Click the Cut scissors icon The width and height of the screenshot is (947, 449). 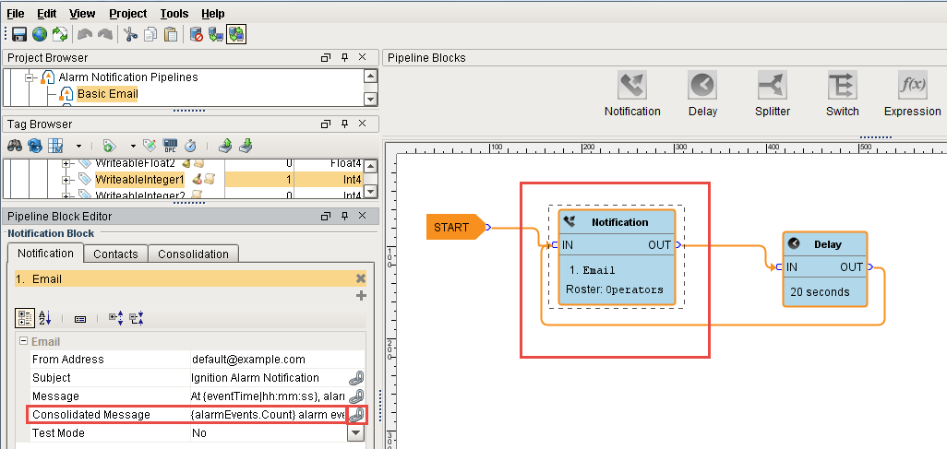(x=130, y=35)
